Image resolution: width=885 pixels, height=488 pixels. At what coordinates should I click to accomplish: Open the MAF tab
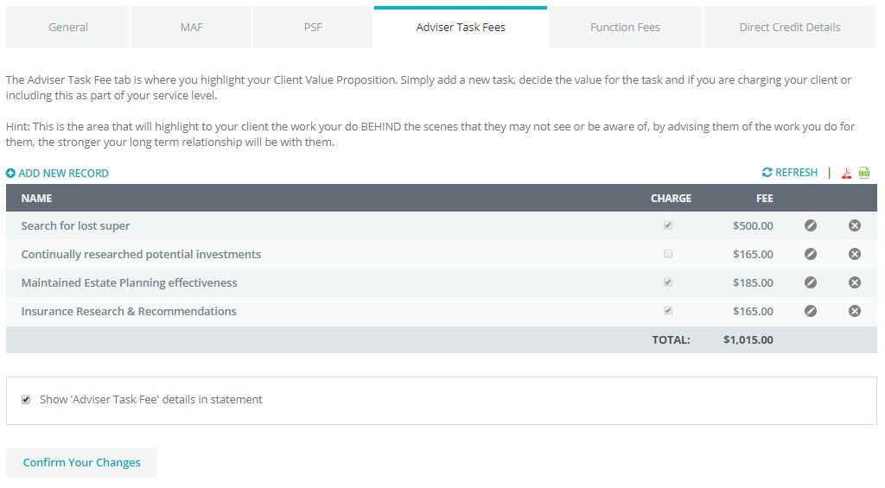(191, 27)
